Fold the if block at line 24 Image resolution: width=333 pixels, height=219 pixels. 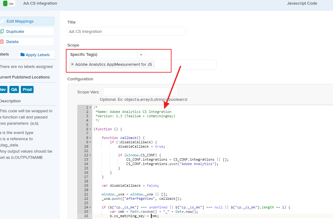coord(90,207)
